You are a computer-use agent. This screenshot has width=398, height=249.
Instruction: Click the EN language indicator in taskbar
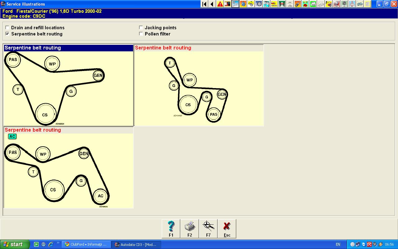pos(338,244)
